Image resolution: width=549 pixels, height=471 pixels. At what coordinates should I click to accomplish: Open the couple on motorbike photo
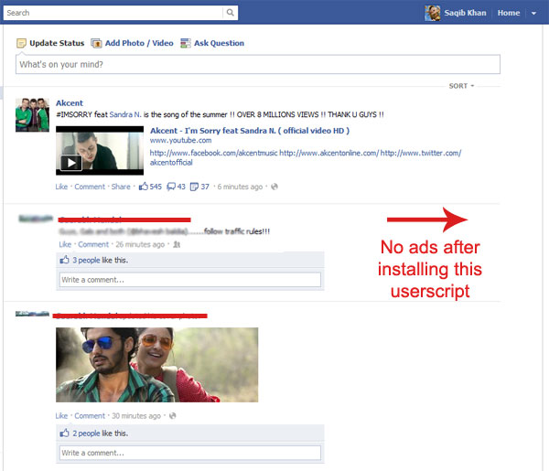(156, 365)
